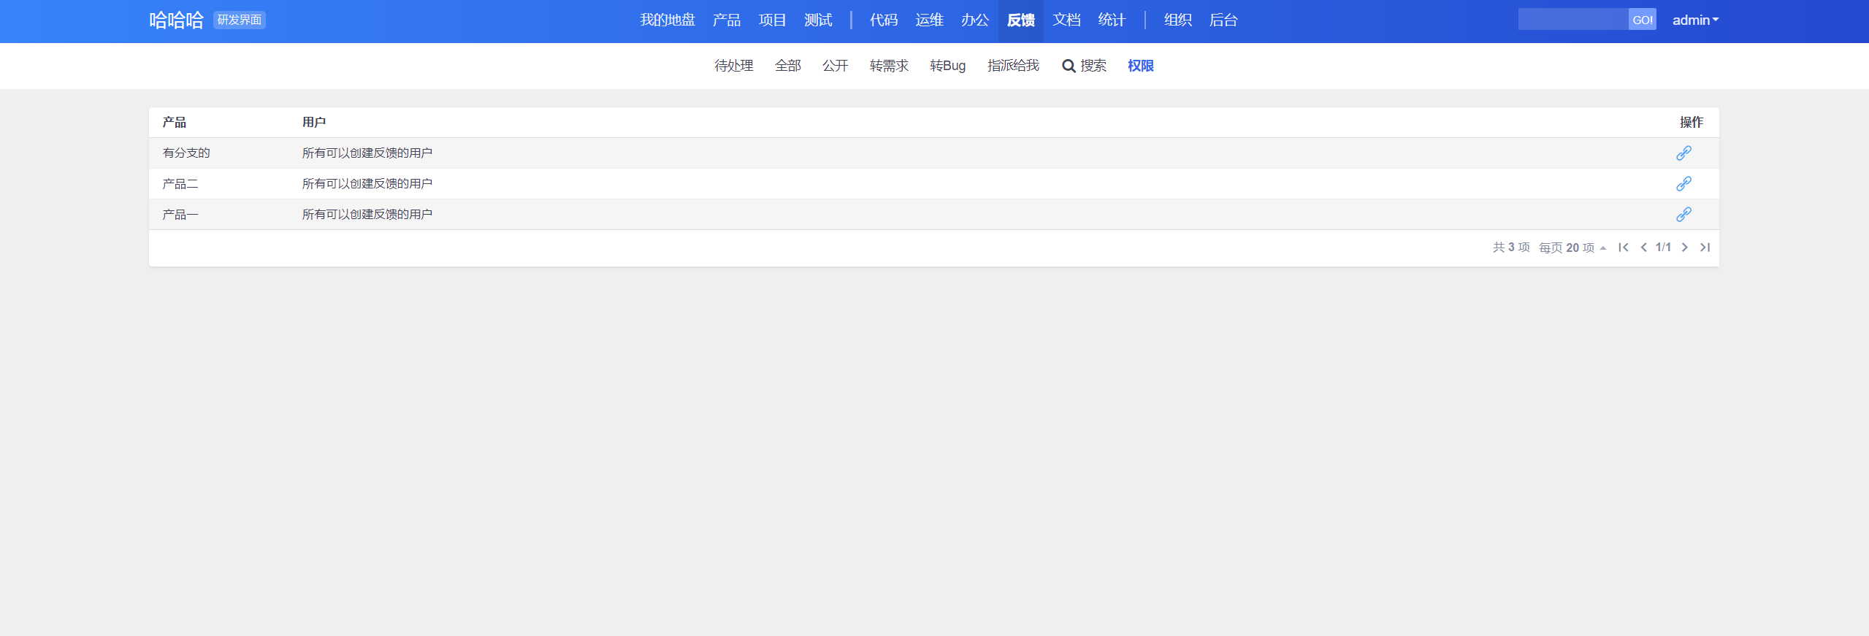Switch to the 转Bug tab
This screenshot has height=636, width=1869.
(x=948, y=66)
